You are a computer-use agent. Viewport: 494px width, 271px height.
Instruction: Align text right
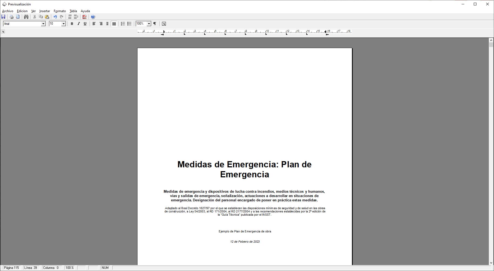pos(101,24)
